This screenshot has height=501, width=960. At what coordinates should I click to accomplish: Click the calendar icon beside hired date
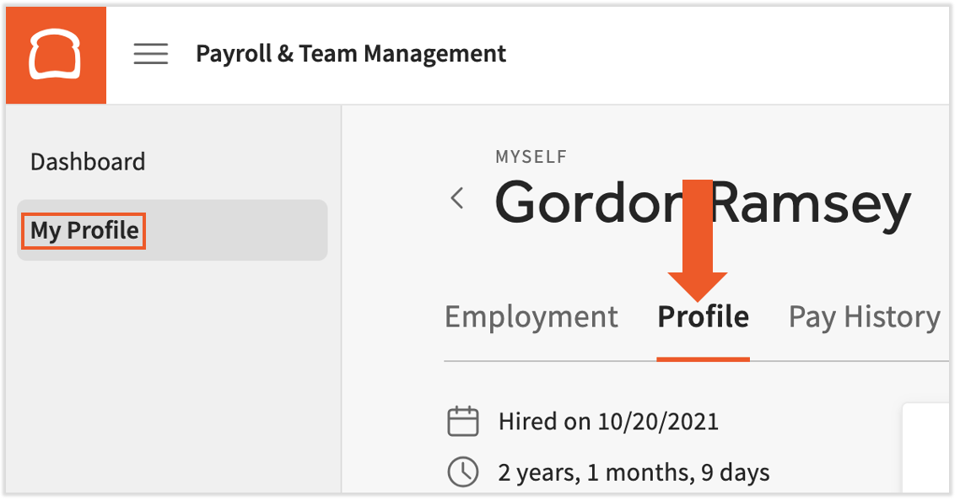click(462, 420)
